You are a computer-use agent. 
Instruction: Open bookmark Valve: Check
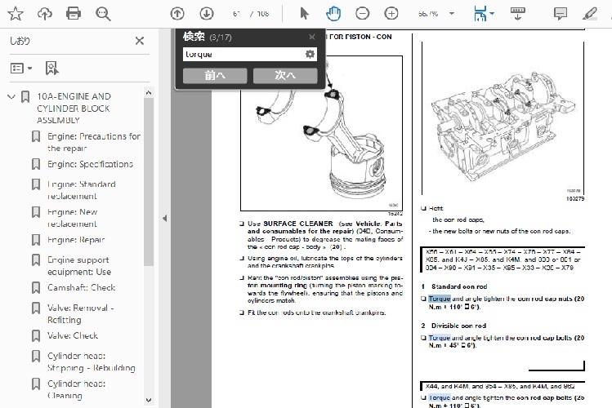73,335
